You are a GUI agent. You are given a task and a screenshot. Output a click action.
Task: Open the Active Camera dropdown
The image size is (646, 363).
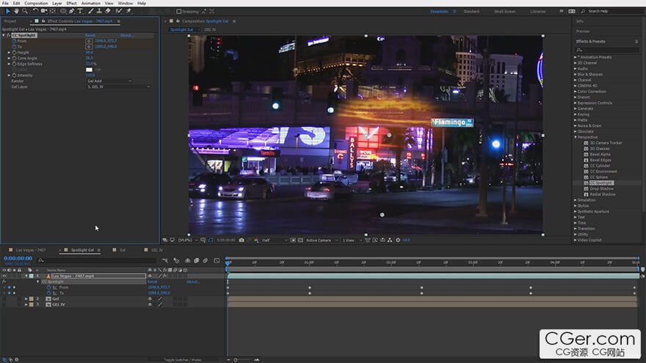click(322, 240)
